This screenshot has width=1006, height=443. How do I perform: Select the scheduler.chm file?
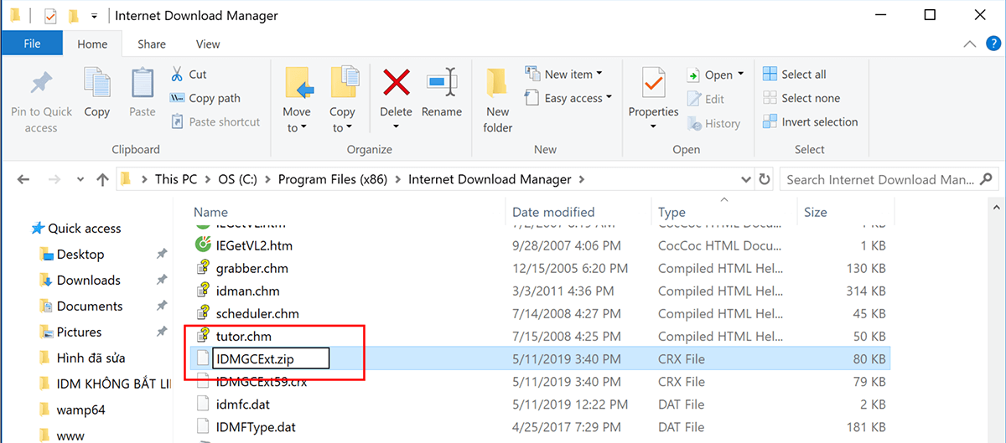coord(257,313)
